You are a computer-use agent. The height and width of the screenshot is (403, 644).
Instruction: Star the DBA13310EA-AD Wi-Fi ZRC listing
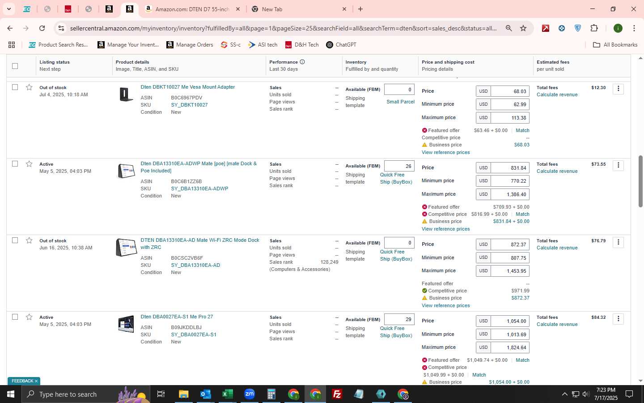coord(29,240)
